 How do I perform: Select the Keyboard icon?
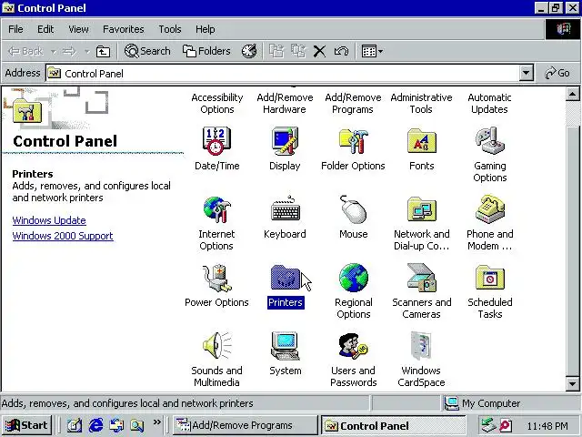(x=285, y=209)
